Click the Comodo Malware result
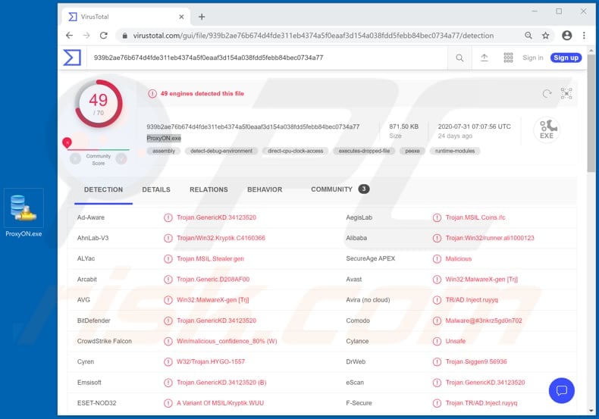The image size is (599, 419). coord(484,321)
